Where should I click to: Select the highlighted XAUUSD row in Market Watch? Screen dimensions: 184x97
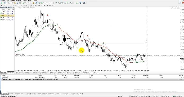pyautogui.click(x=7, y=16)
